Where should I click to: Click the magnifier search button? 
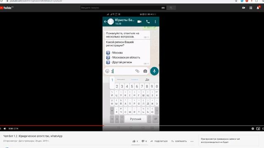(x=171, y=8)
